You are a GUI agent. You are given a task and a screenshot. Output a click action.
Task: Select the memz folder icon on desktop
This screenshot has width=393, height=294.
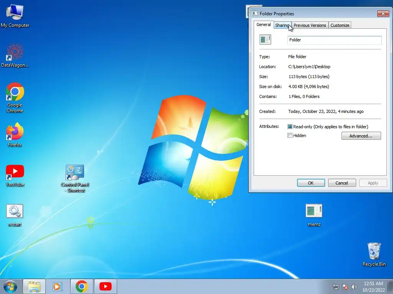tap(314, 215)
